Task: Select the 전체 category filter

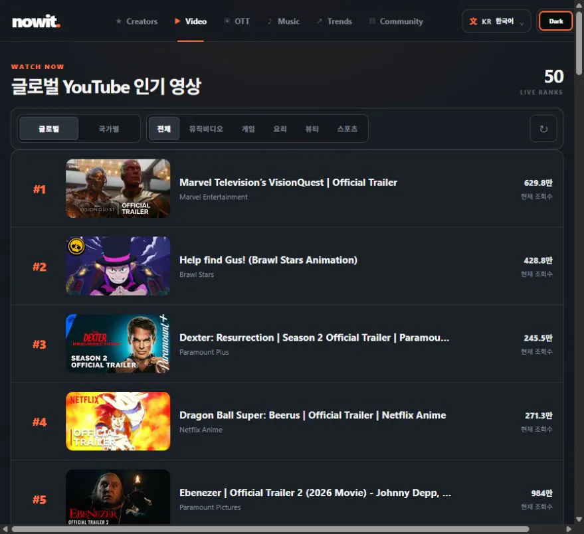Action: point(164,129)
